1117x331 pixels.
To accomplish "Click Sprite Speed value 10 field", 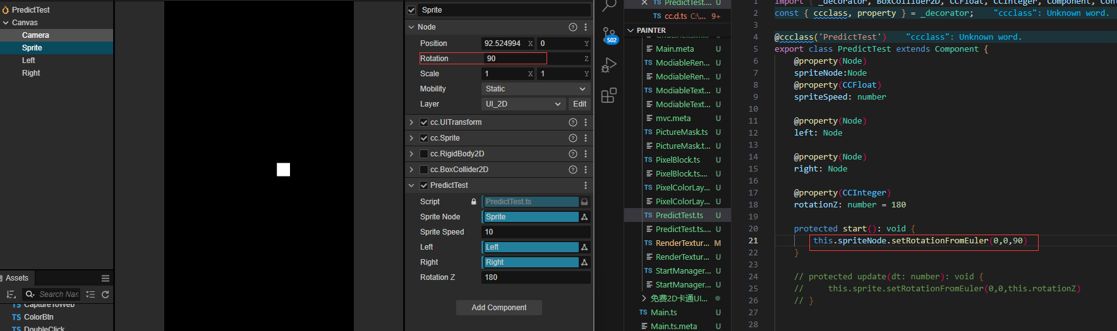I will pos(536,232).
